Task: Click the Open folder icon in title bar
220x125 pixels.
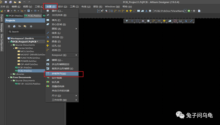Action: coord(15,2)
